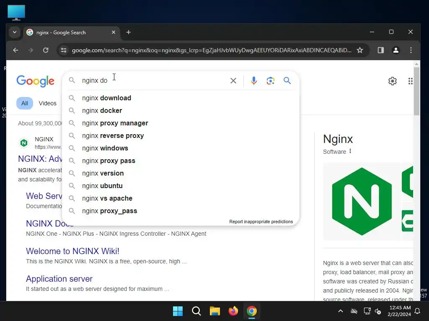Show hidden system tray icons

[341, 311]
